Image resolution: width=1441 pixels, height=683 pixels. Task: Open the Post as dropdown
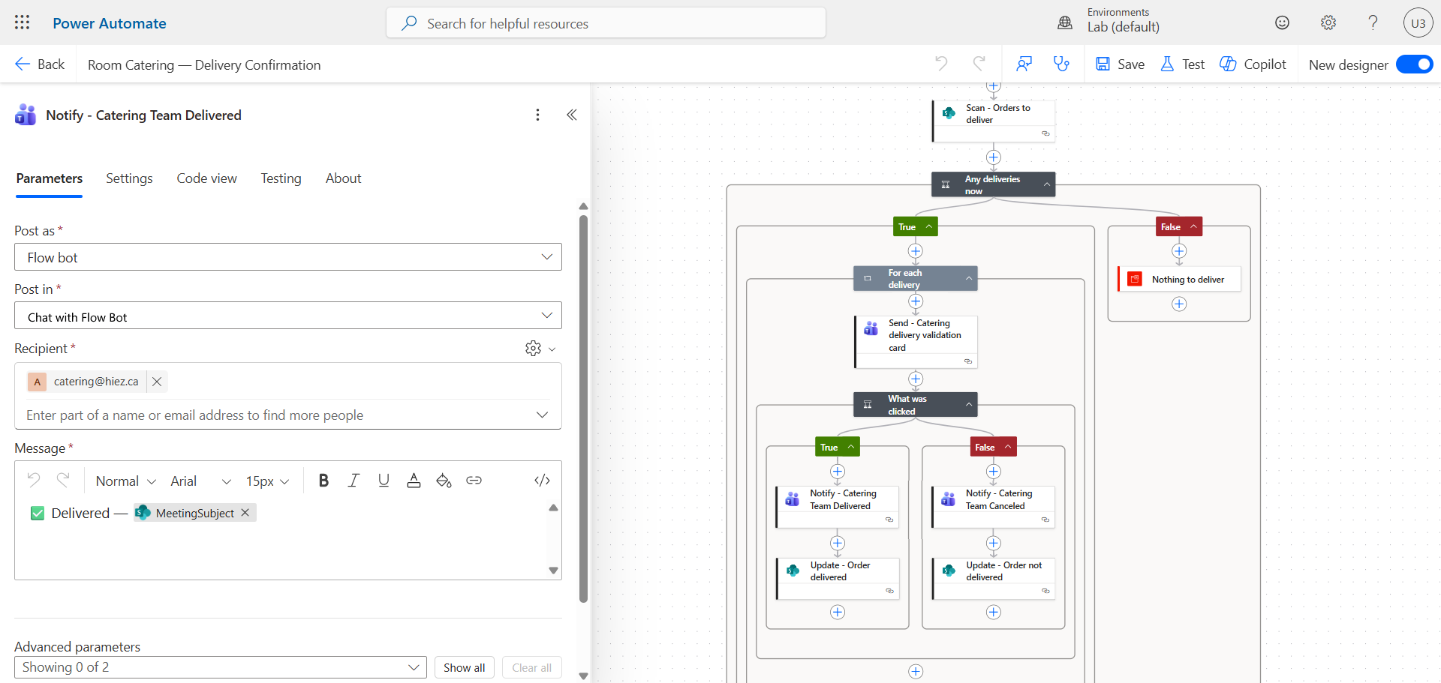click(x=288, y=257)
